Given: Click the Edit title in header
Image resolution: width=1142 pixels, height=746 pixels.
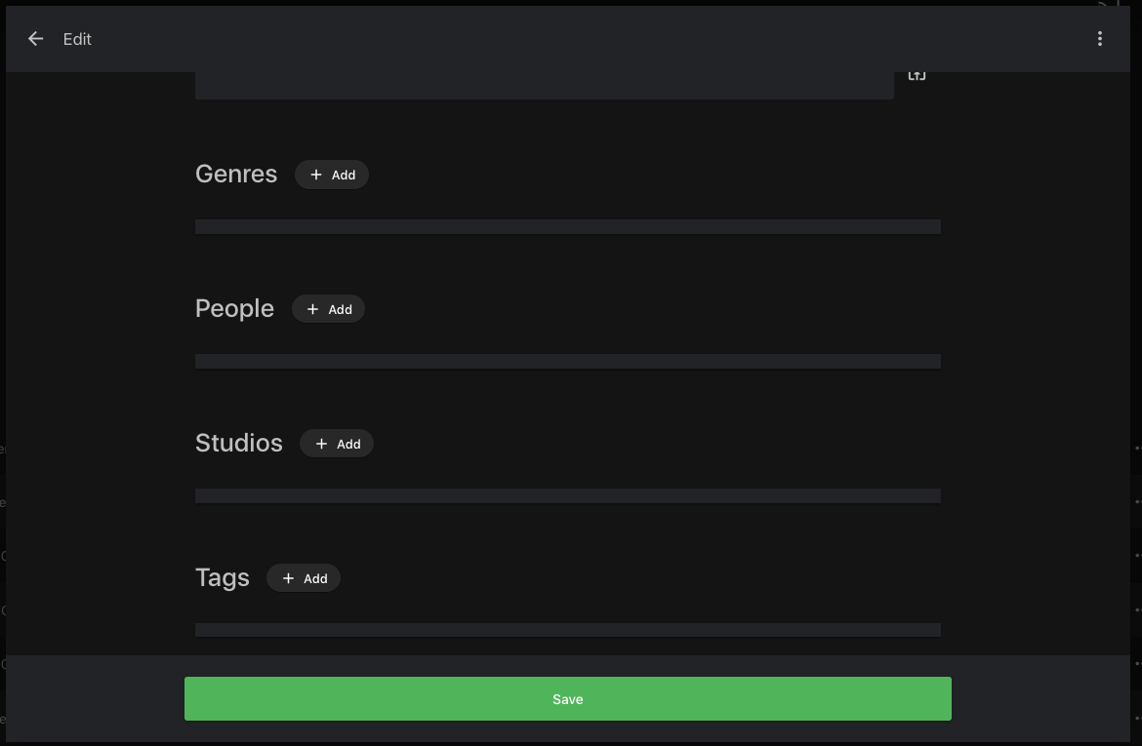Looking at the screenshot, I should click(x=77, y=39).
